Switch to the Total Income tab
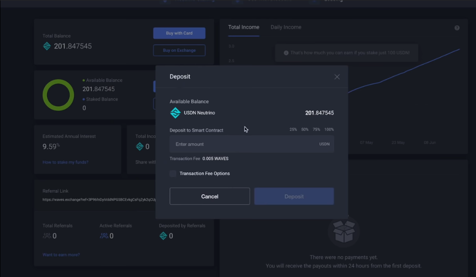The width and height of the screenshot is (476, 277). [x=244, y=27]
